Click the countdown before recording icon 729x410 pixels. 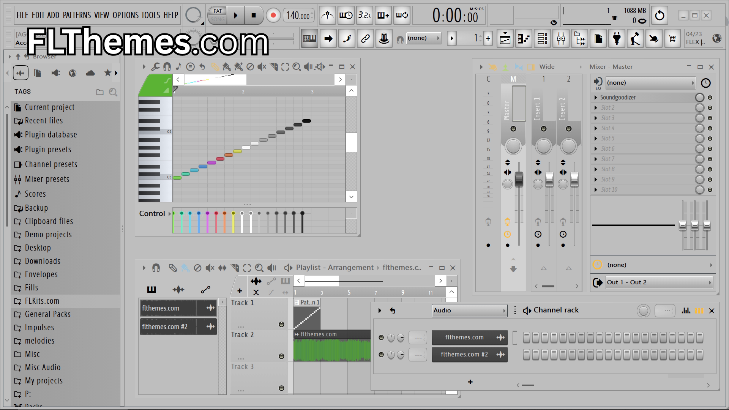[x=364, y=15]
